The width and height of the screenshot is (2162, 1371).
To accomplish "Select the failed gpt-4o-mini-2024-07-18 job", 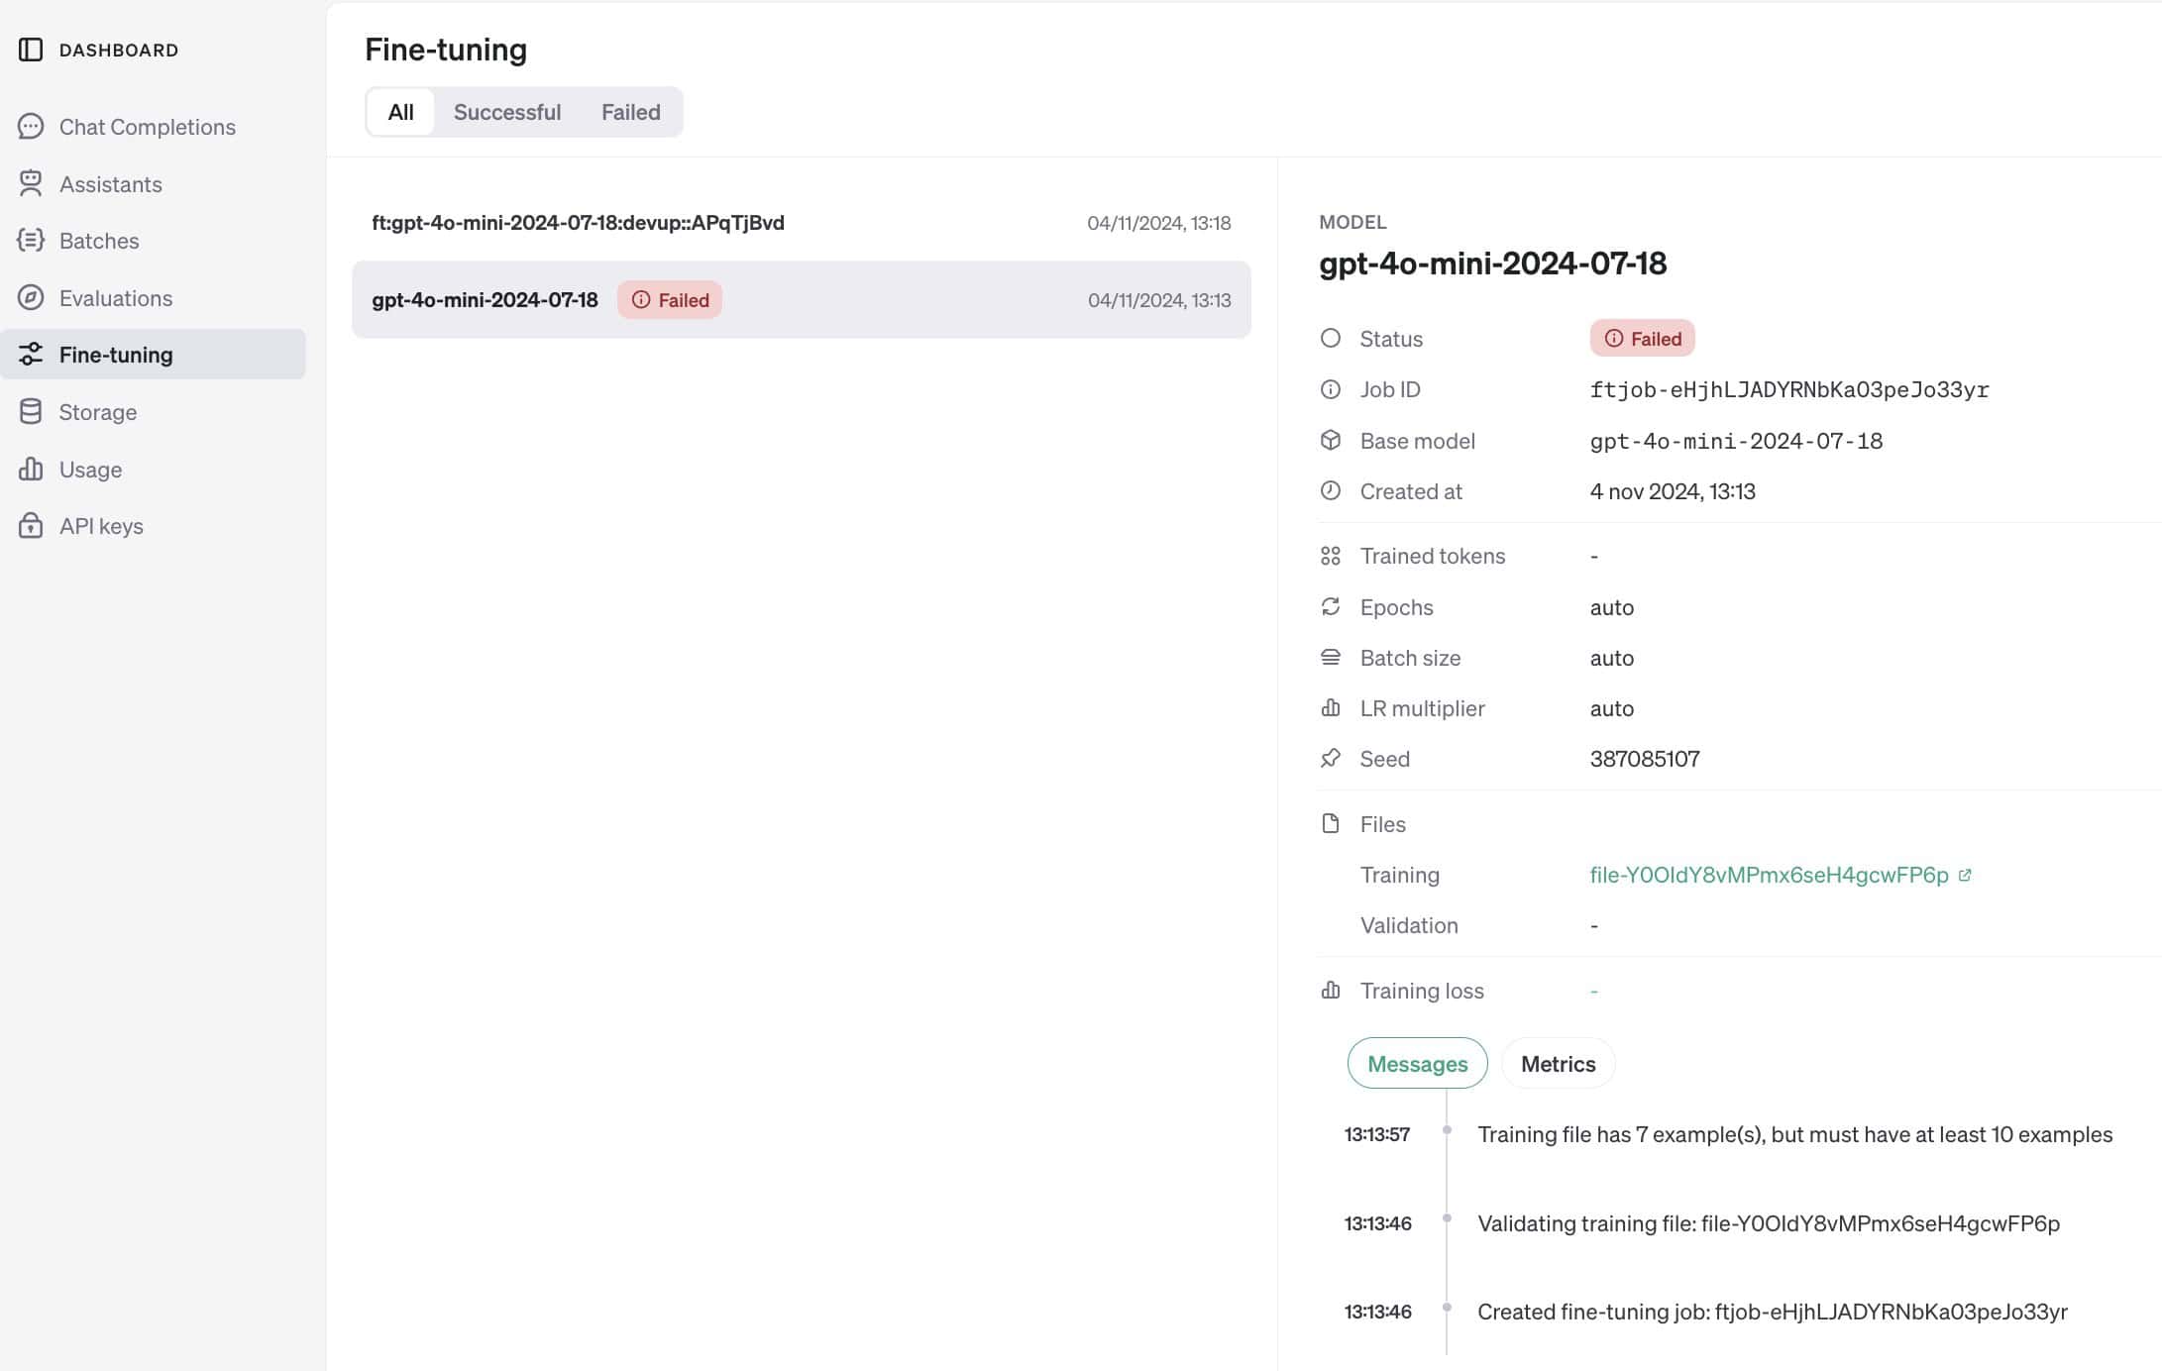I will point(485,299).
